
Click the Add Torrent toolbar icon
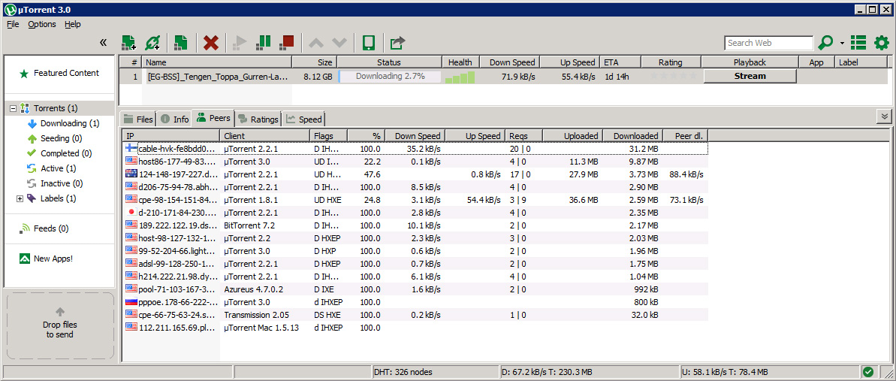[129, 42]
